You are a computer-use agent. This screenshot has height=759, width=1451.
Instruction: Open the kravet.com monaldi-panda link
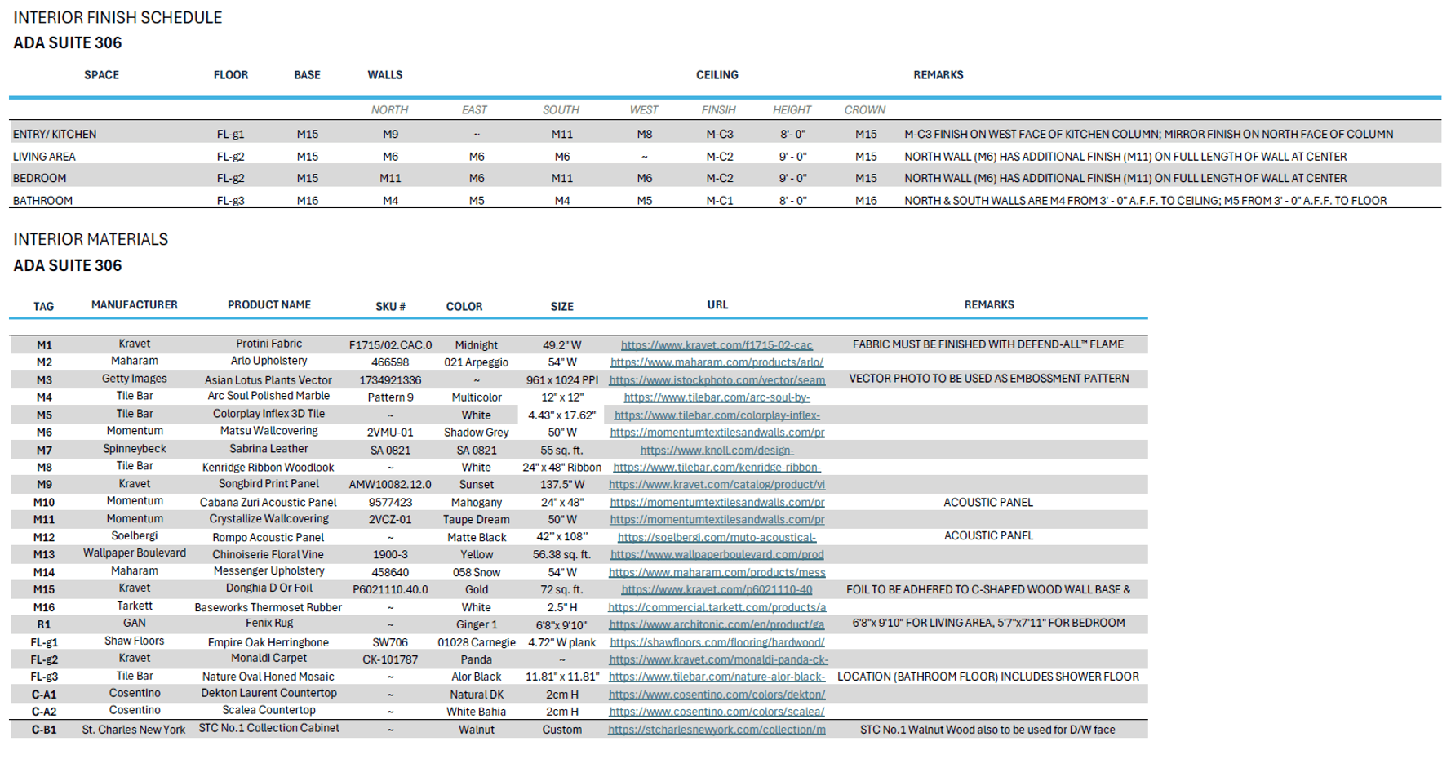[x=717, y=659]
